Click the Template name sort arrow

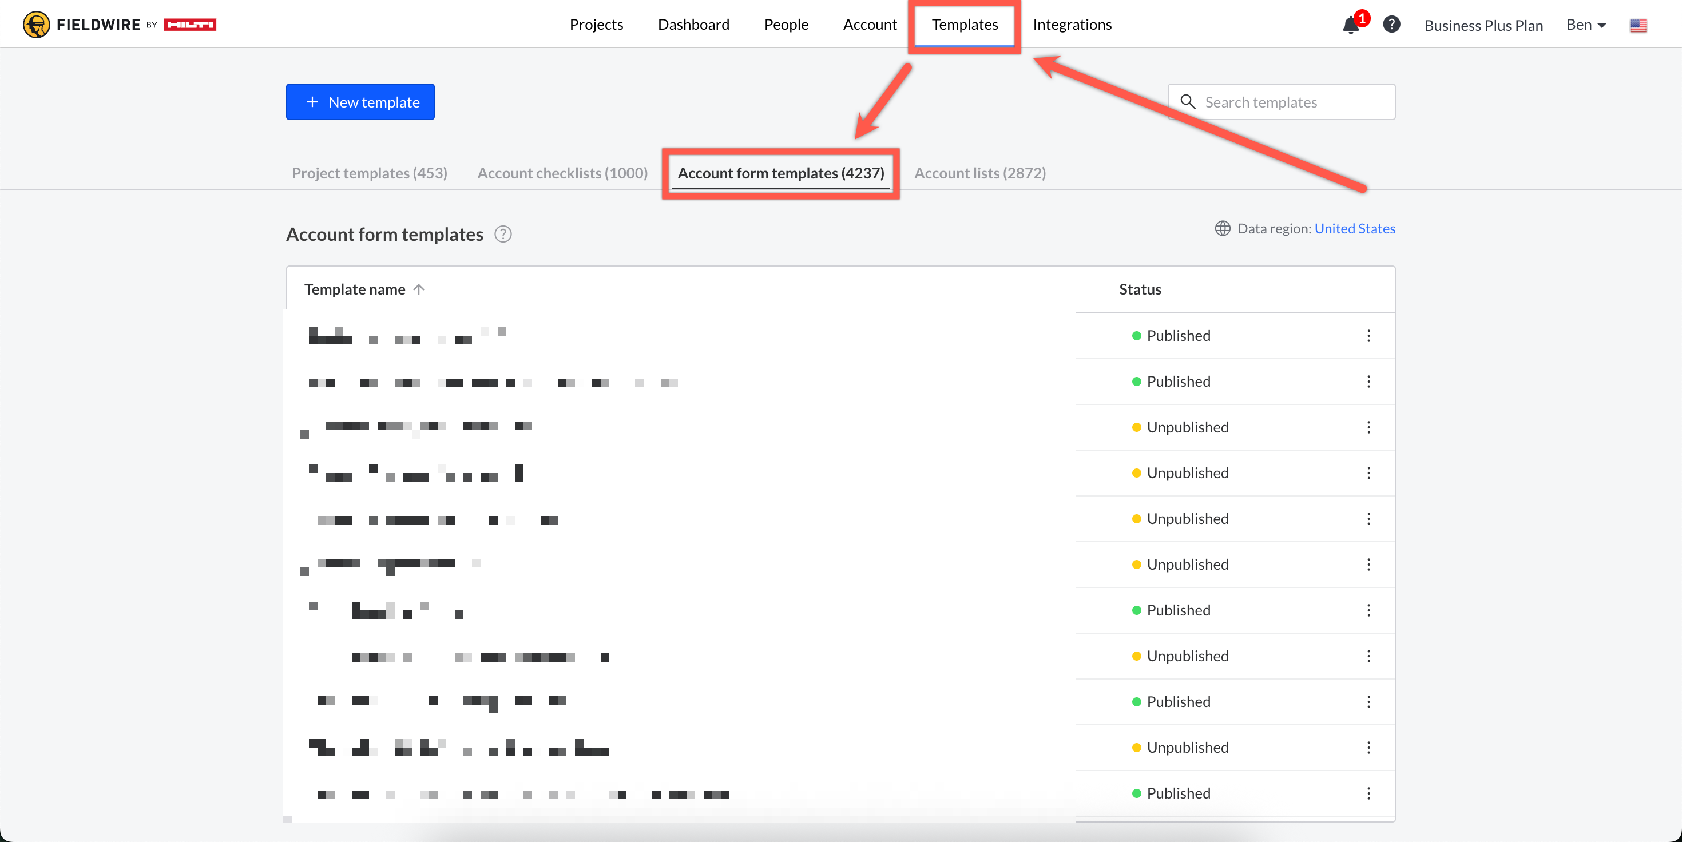click(x=419, y=289)
